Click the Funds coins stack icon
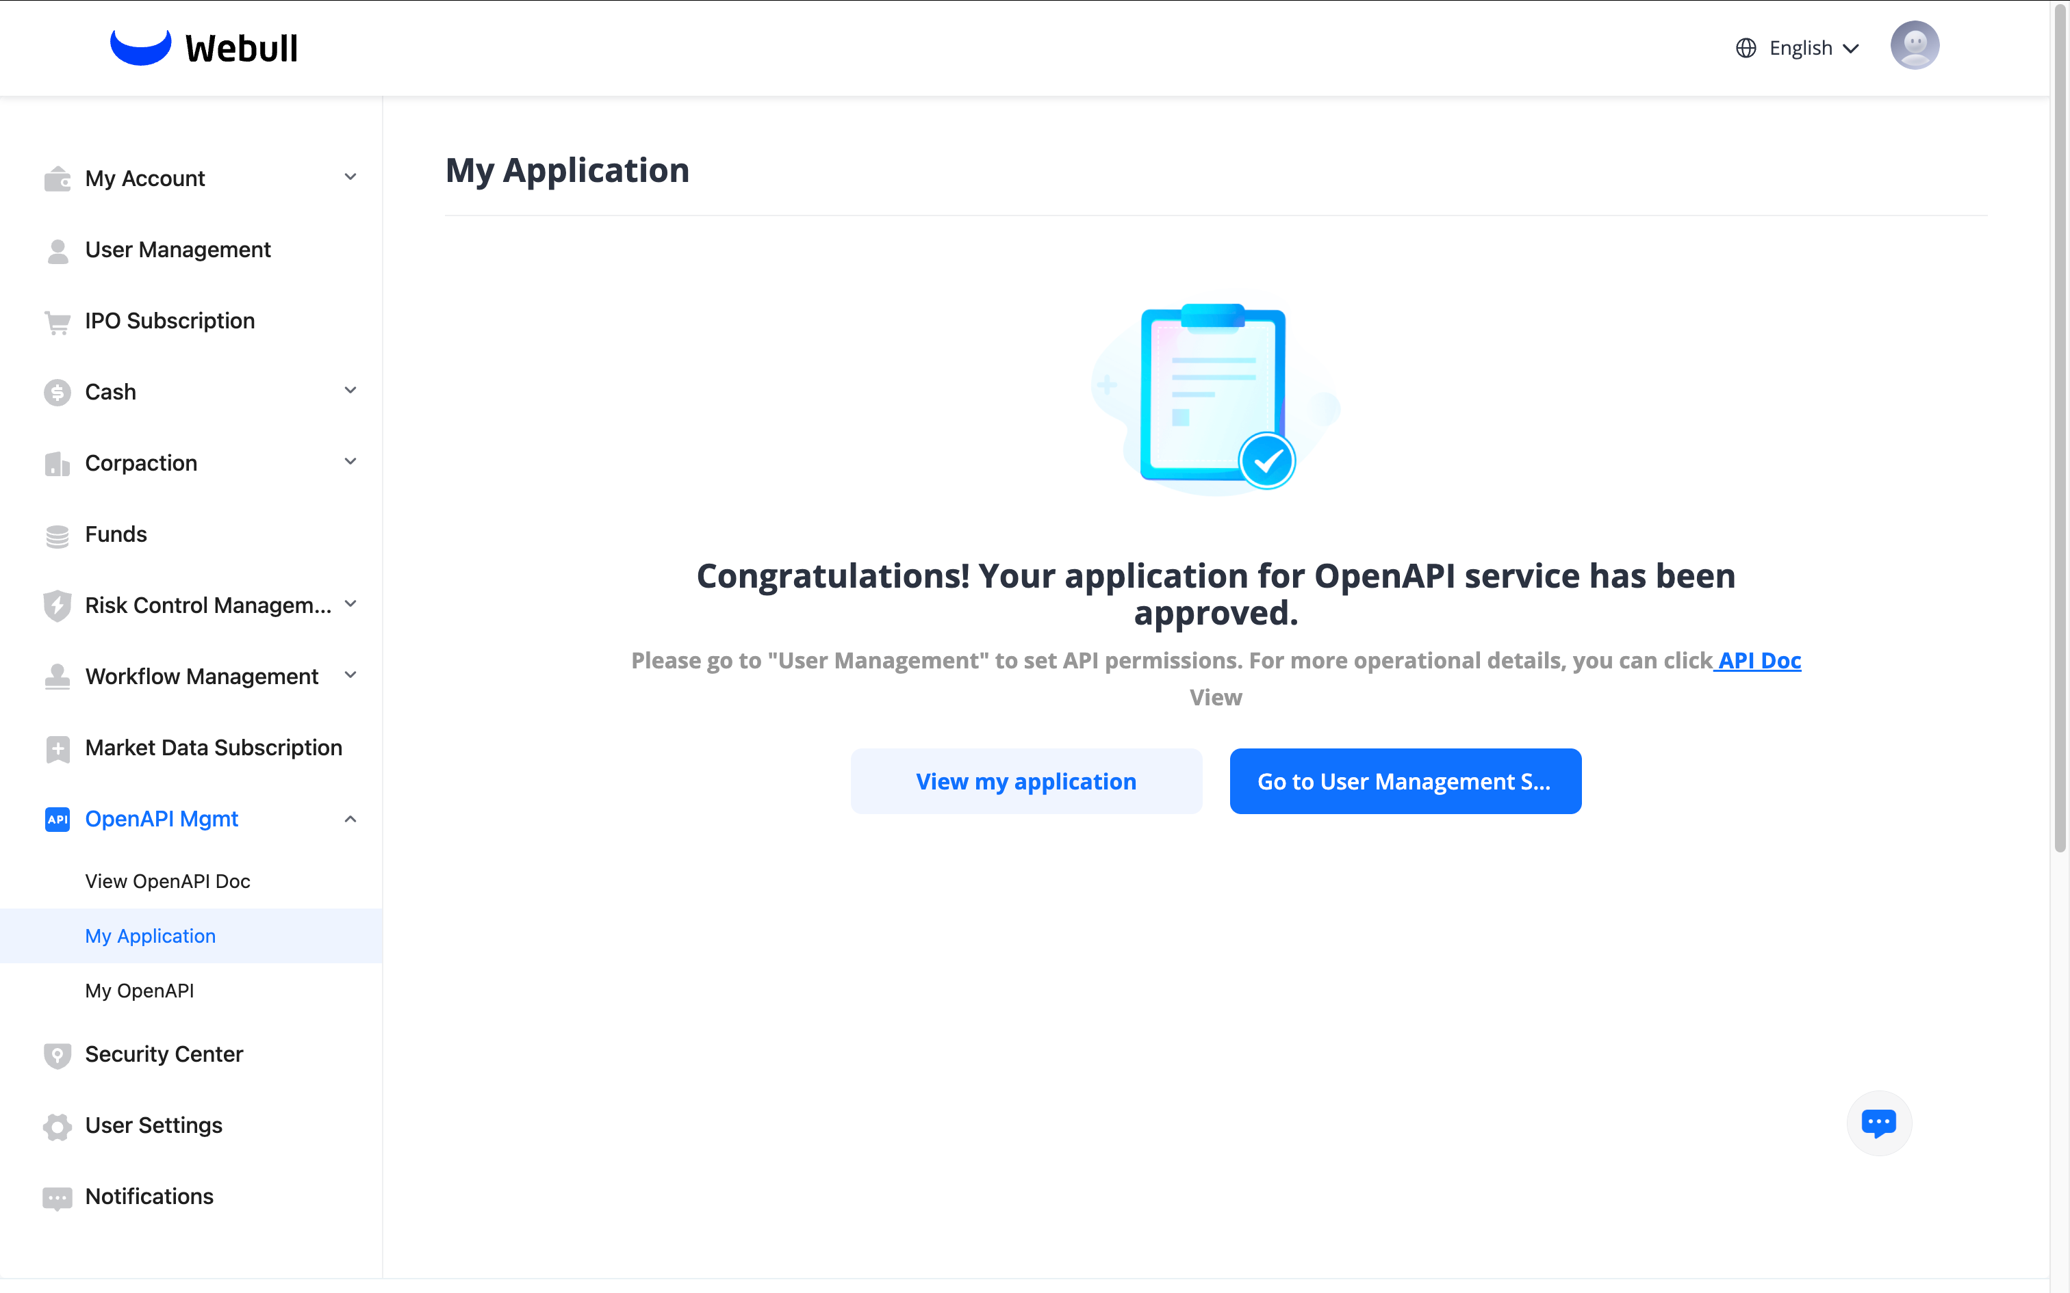 (57, 535)
